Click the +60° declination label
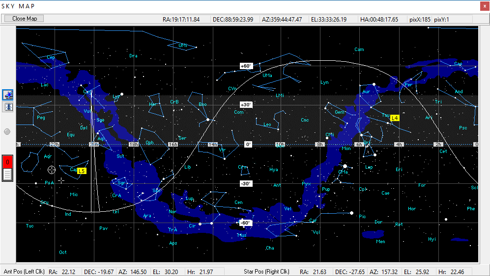Viewport: 490px width, 276px height. tap(246, 66)
